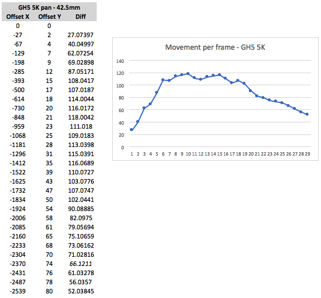Select the Offset X cell -198
Viewport: 321px width, 298px height.
click(18, 62)
